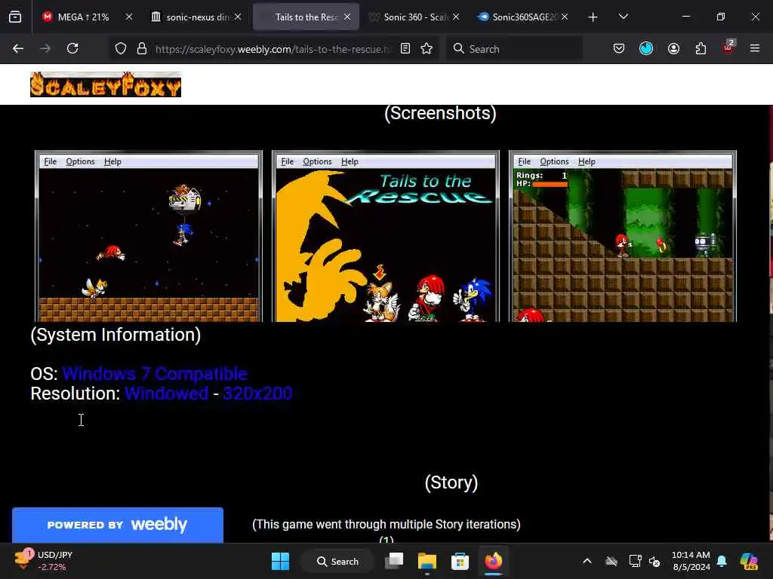Screen dimensions: 773x579
Task: Click the Windowed resolution text
Action: click(x=167, y=394)
